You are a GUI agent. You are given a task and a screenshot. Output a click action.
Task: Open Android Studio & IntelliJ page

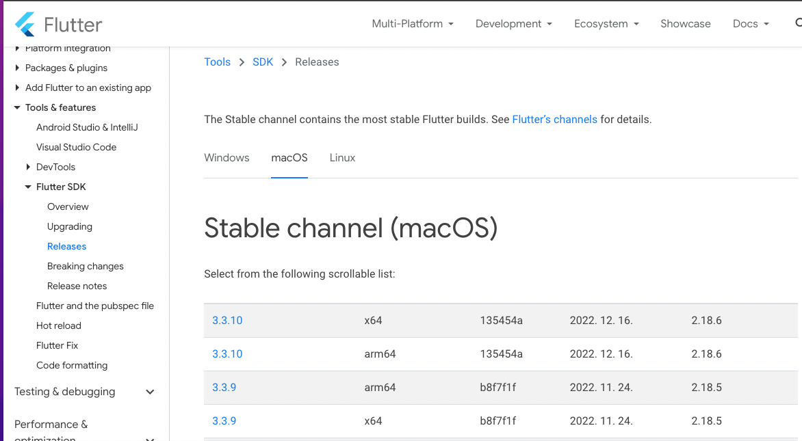tap(87, 127)
